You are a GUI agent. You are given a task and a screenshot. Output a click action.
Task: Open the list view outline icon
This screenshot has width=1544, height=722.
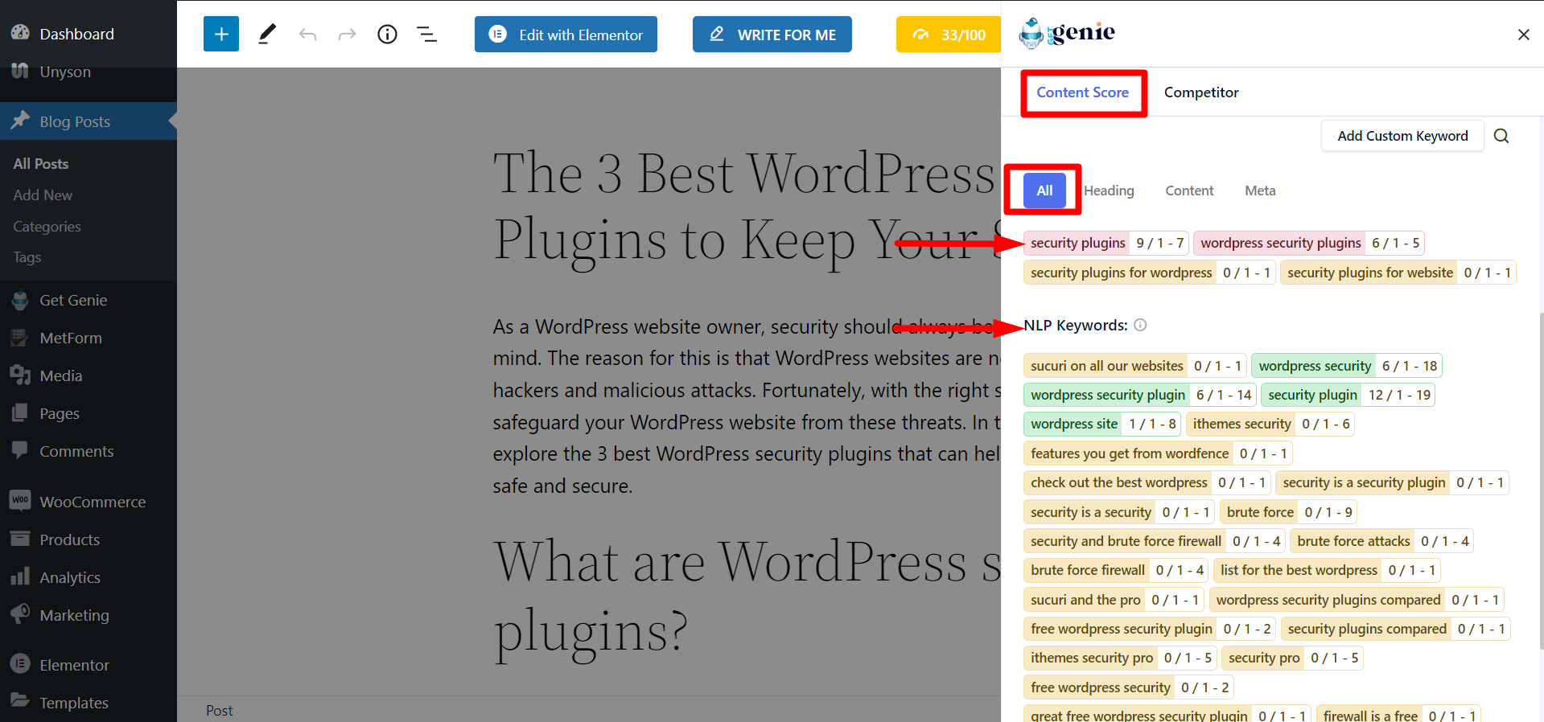click(427, 34)
